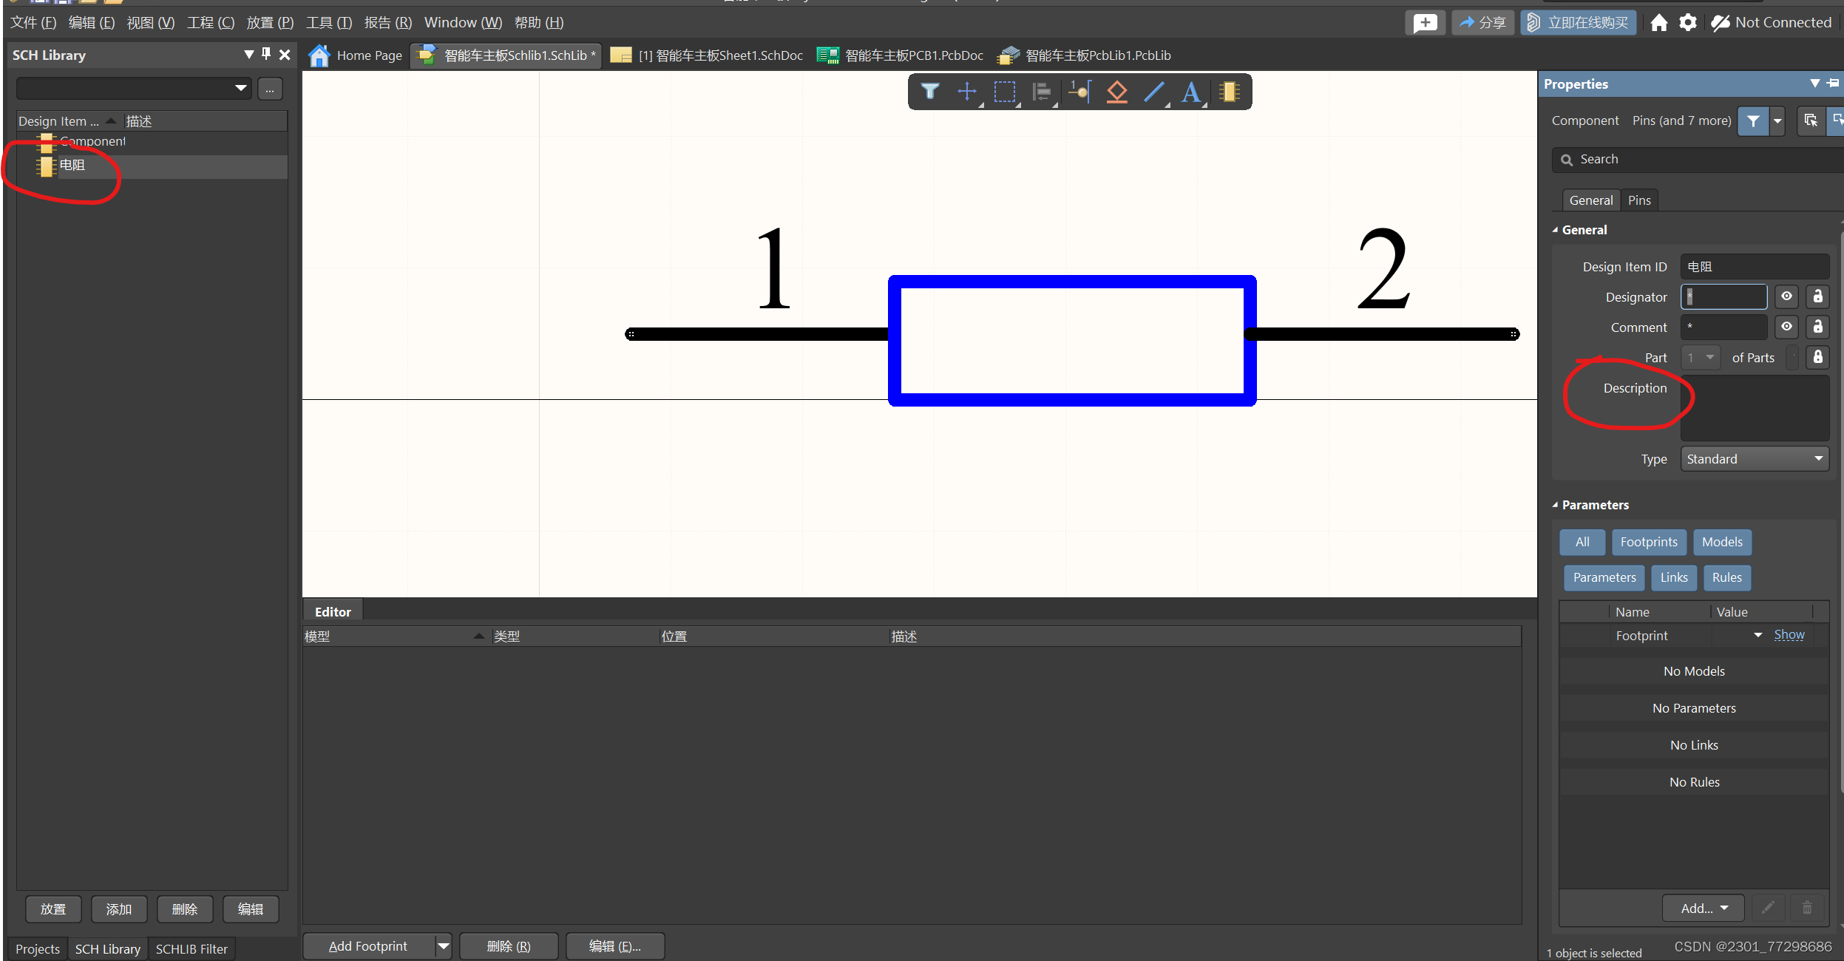
Task: Select the 电阻 component in list
Action: click(72, 166)
